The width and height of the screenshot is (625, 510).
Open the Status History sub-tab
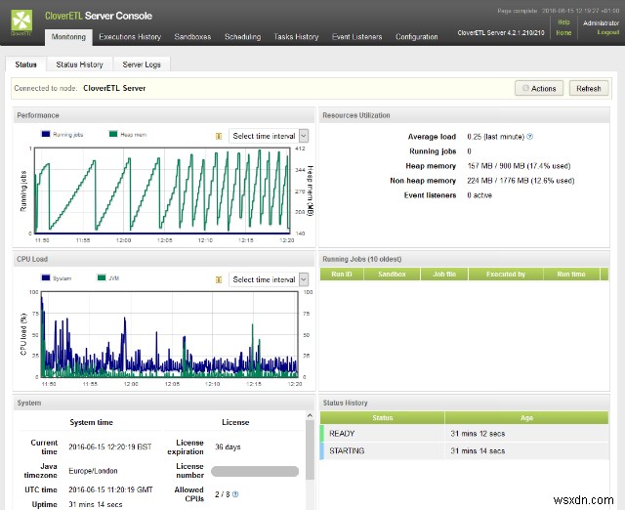point(79,64)
